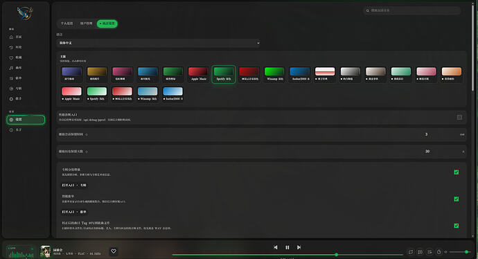Skip to the next track
Screen dimensions: 478x259
tap(299, 247)
